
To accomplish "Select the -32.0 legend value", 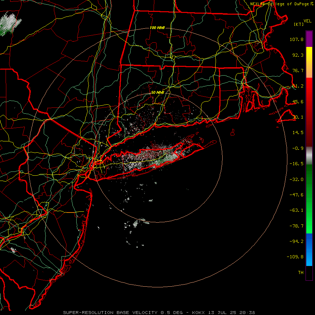I will coord(296,180).
